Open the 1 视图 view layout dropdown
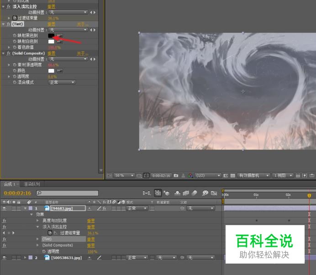316x275 pixels. 283,175
